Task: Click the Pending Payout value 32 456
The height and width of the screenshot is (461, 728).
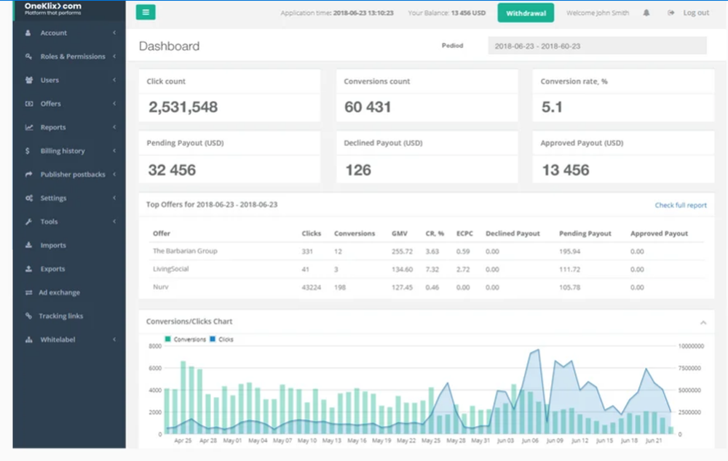Action: pos(172,169)
